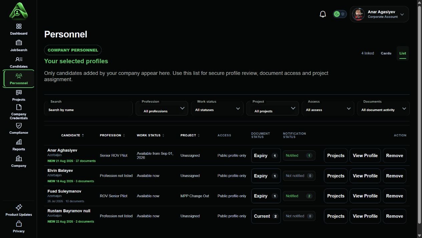The image size is (422, 238).
Task: Sort by Project column
Action: coord(190,135)
